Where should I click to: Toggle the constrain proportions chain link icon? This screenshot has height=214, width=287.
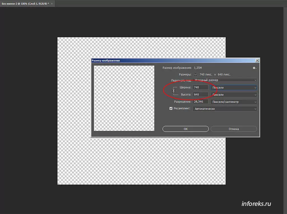coord(173,91)
